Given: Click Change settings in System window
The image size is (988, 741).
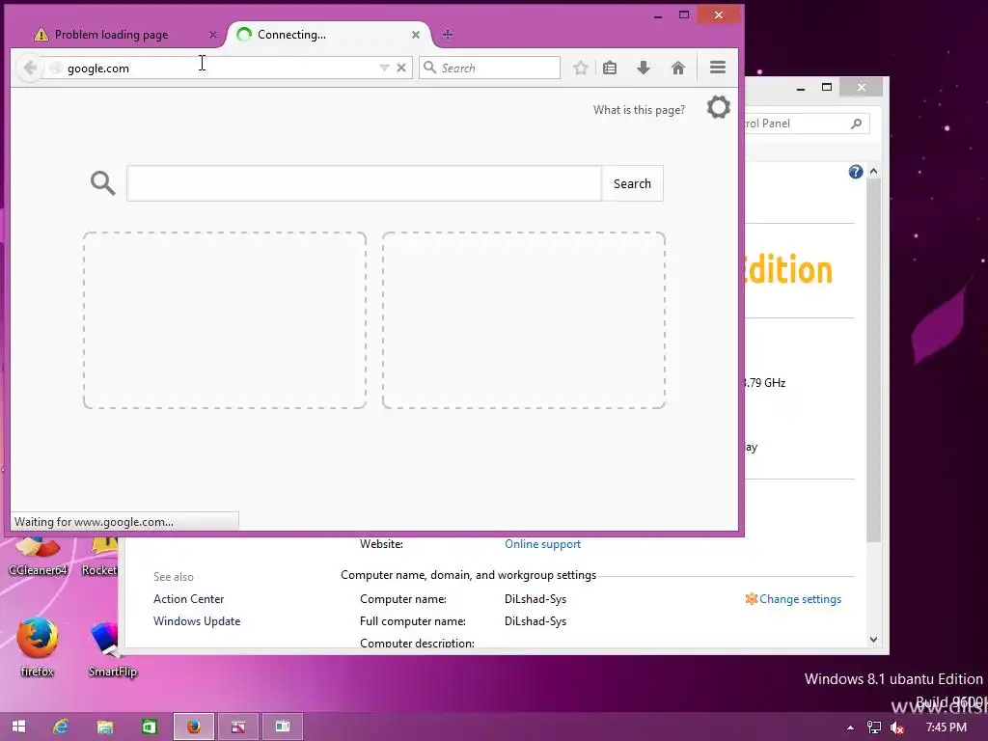Looking at the screenshot, I should pos(800,598).
